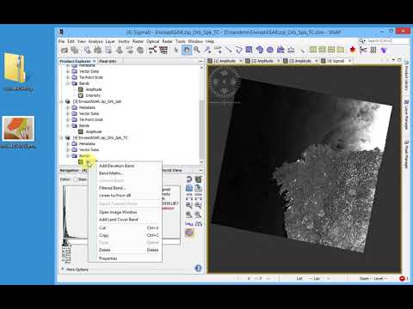This screenshot has height=309, width=413.
Task: Click the scissors toolbar icon
Action: click(x=363, y=50)
